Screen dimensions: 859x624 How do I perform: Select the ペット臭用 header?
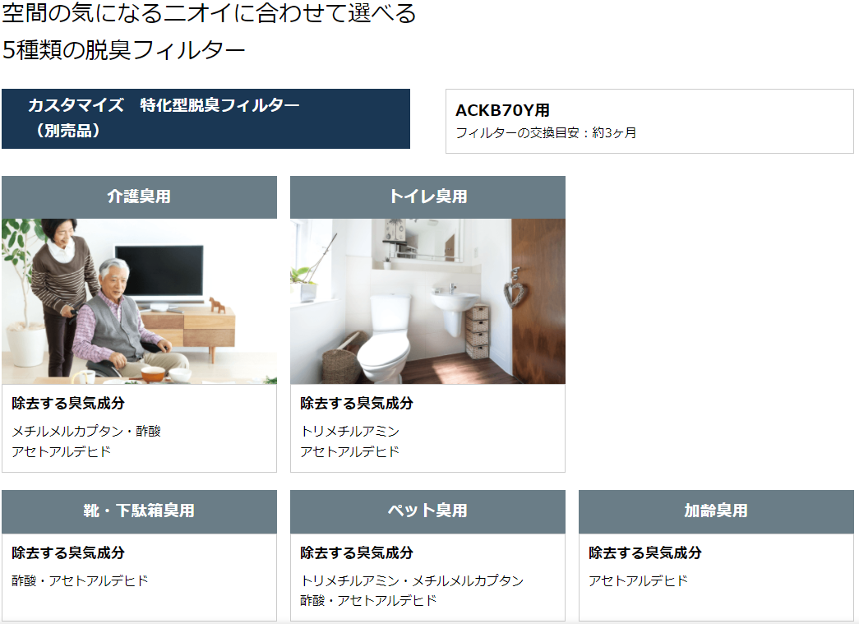(x=428, y=511)
